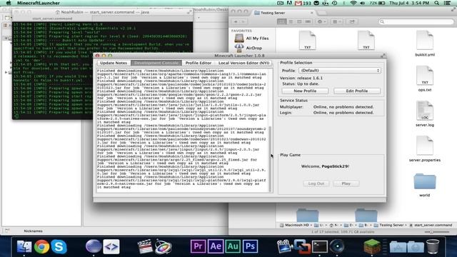Launch Adobe After Effects from the dock
This screenshot has height=257, width=457.
coord(216,246)
